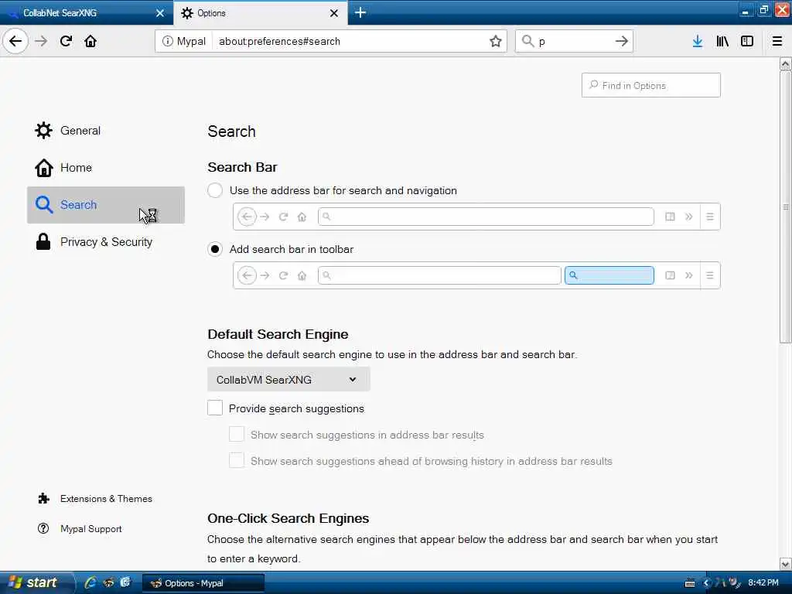Click the One-Click Search Engines heading
Image resolution: width=792 pixels, height=594 pixels.
[288, 518]
